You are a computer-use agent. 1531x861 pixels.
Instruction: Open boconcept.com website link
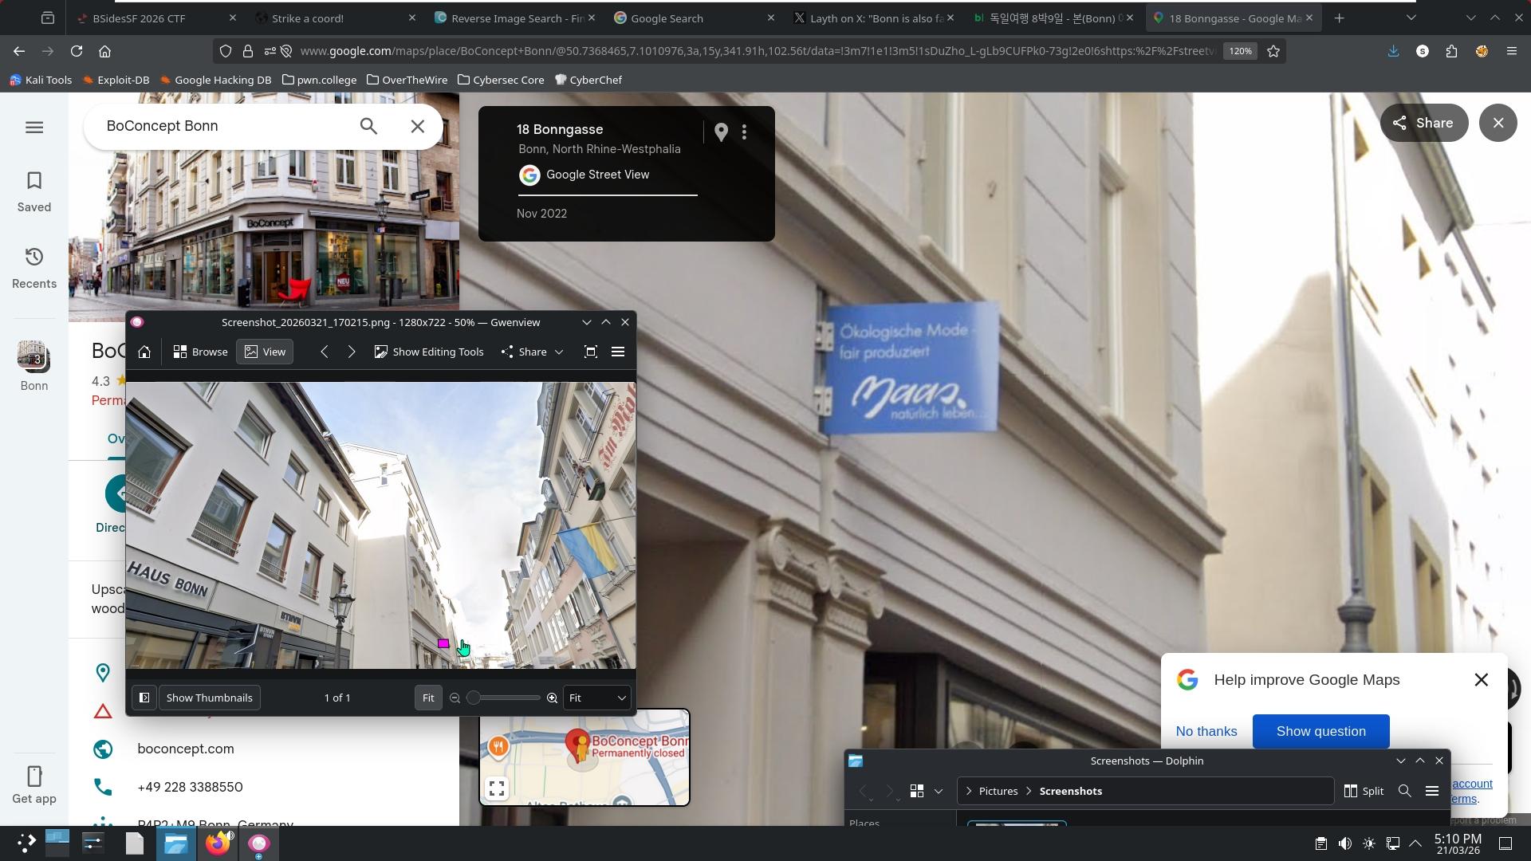point(186,749)
